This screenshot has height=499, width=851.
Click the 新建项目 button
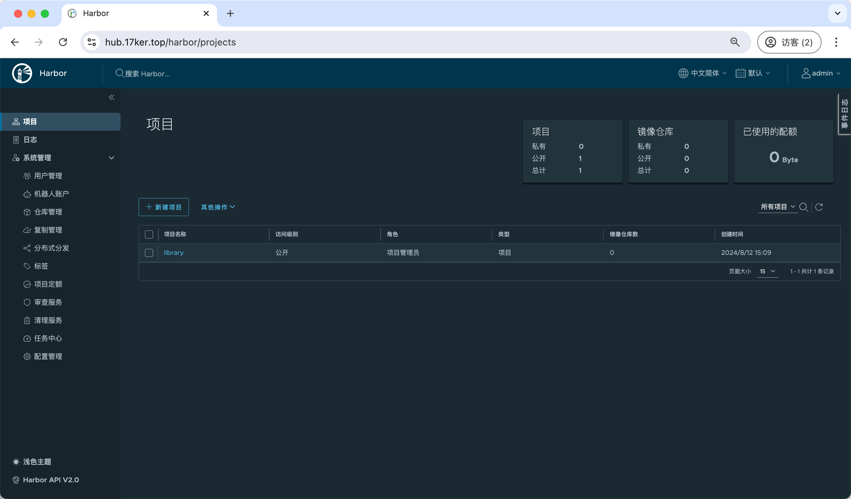(163, 207)
